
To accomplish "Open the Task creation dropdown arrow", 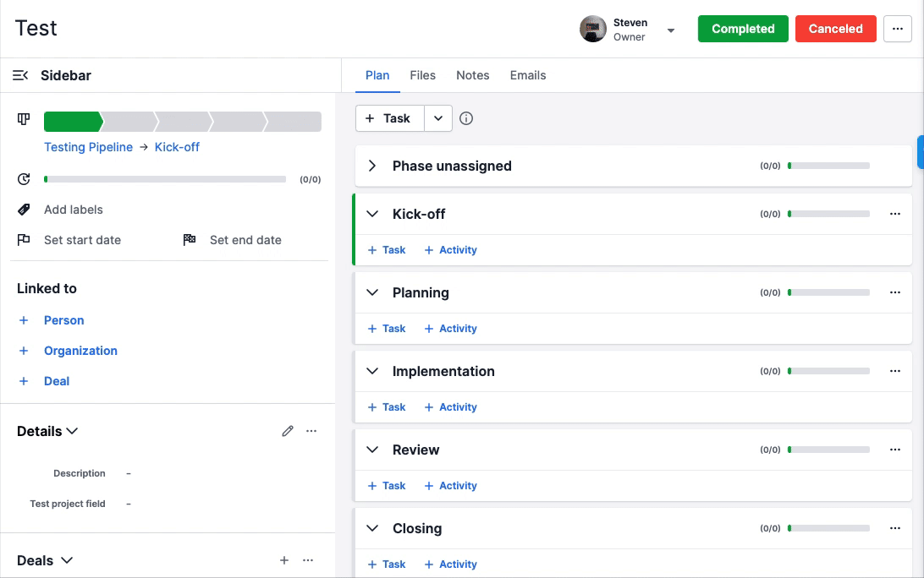I will (x=437, y=118).
